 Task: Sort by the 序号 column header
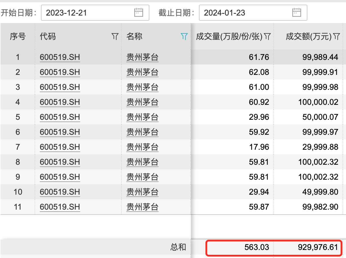point(18,36)
